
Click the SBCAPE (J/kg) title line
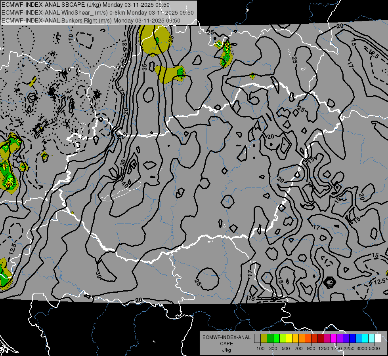coord(86,5)
